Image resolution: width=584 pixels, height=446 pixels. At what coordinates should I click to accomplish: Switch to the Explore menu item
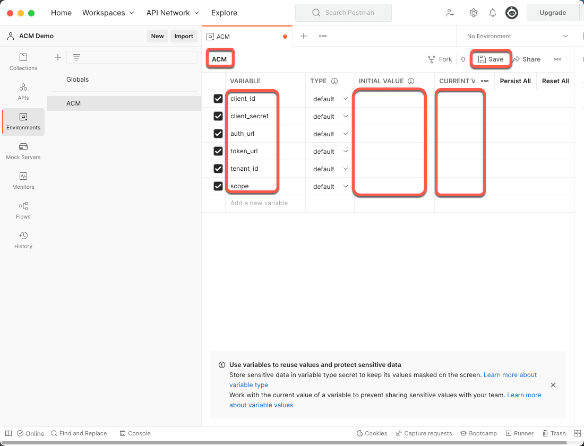(224, 13)
